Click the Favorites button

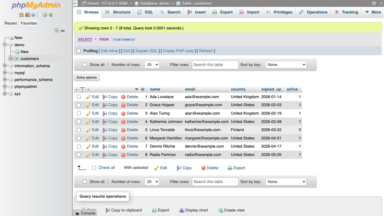point(29,23)
